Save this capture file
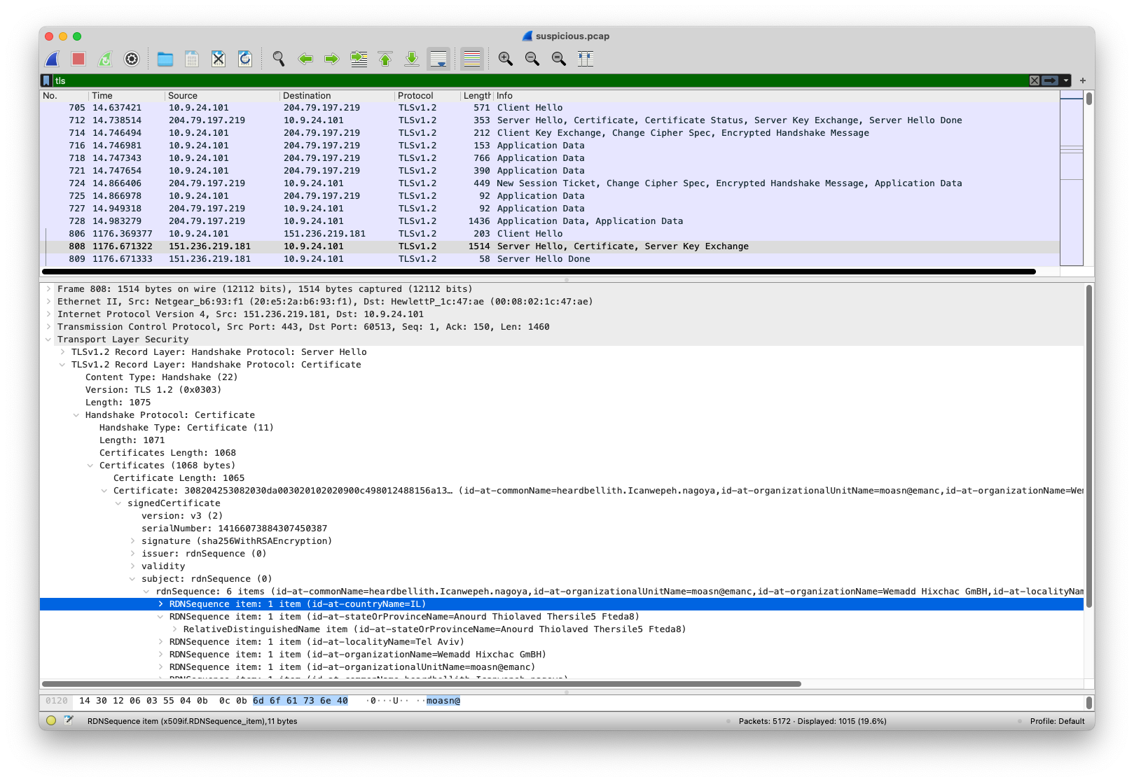 [x=192, y=59]
